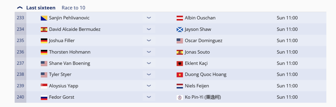
Task: Expand match 238 details chevron
Action: coord(149,74)
